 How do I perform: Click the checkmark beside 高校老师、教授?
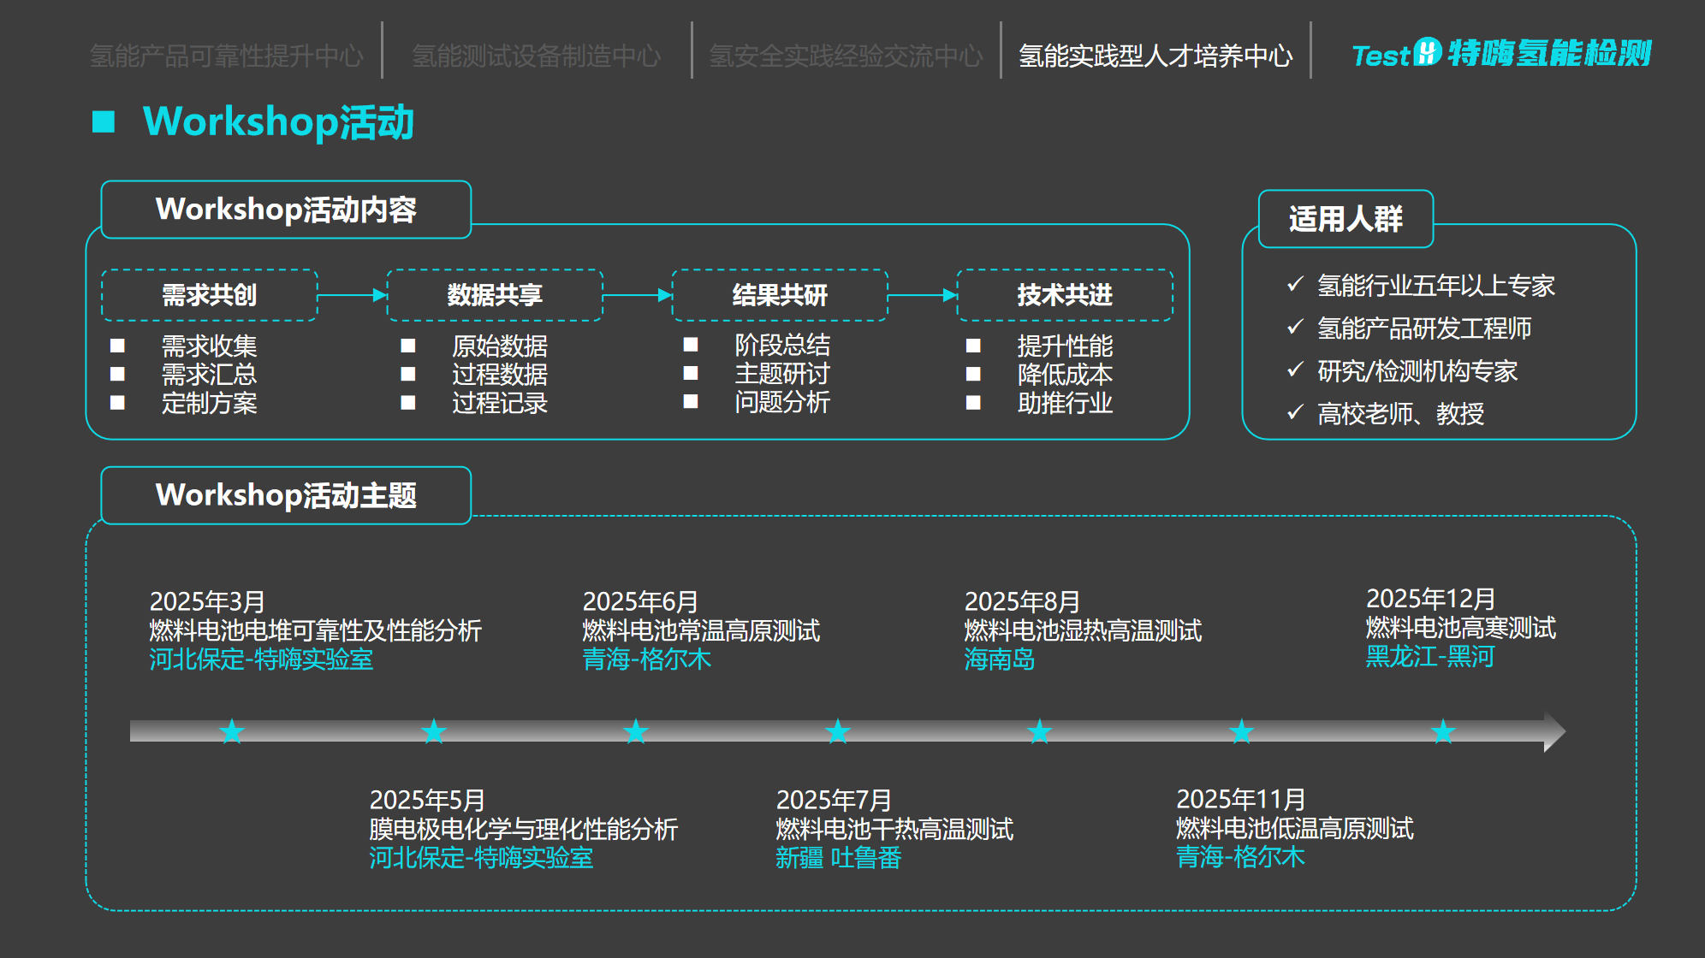coord(1295,412)
